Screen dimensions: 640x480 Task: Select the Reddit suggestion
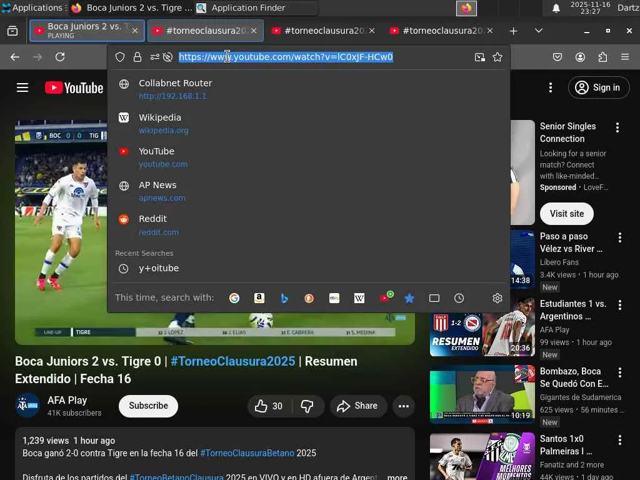point(308,225)
